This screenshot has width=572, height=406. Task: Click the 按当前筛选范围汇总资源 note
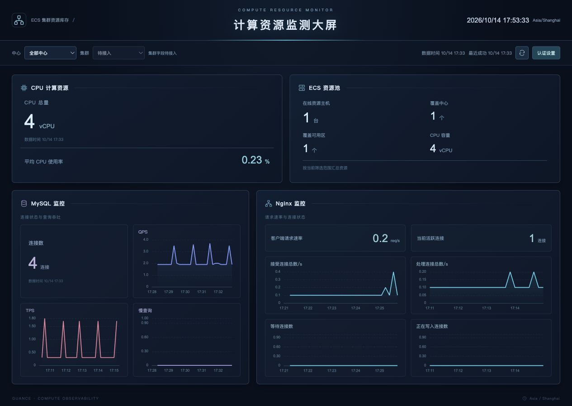[x=325, y=168]
